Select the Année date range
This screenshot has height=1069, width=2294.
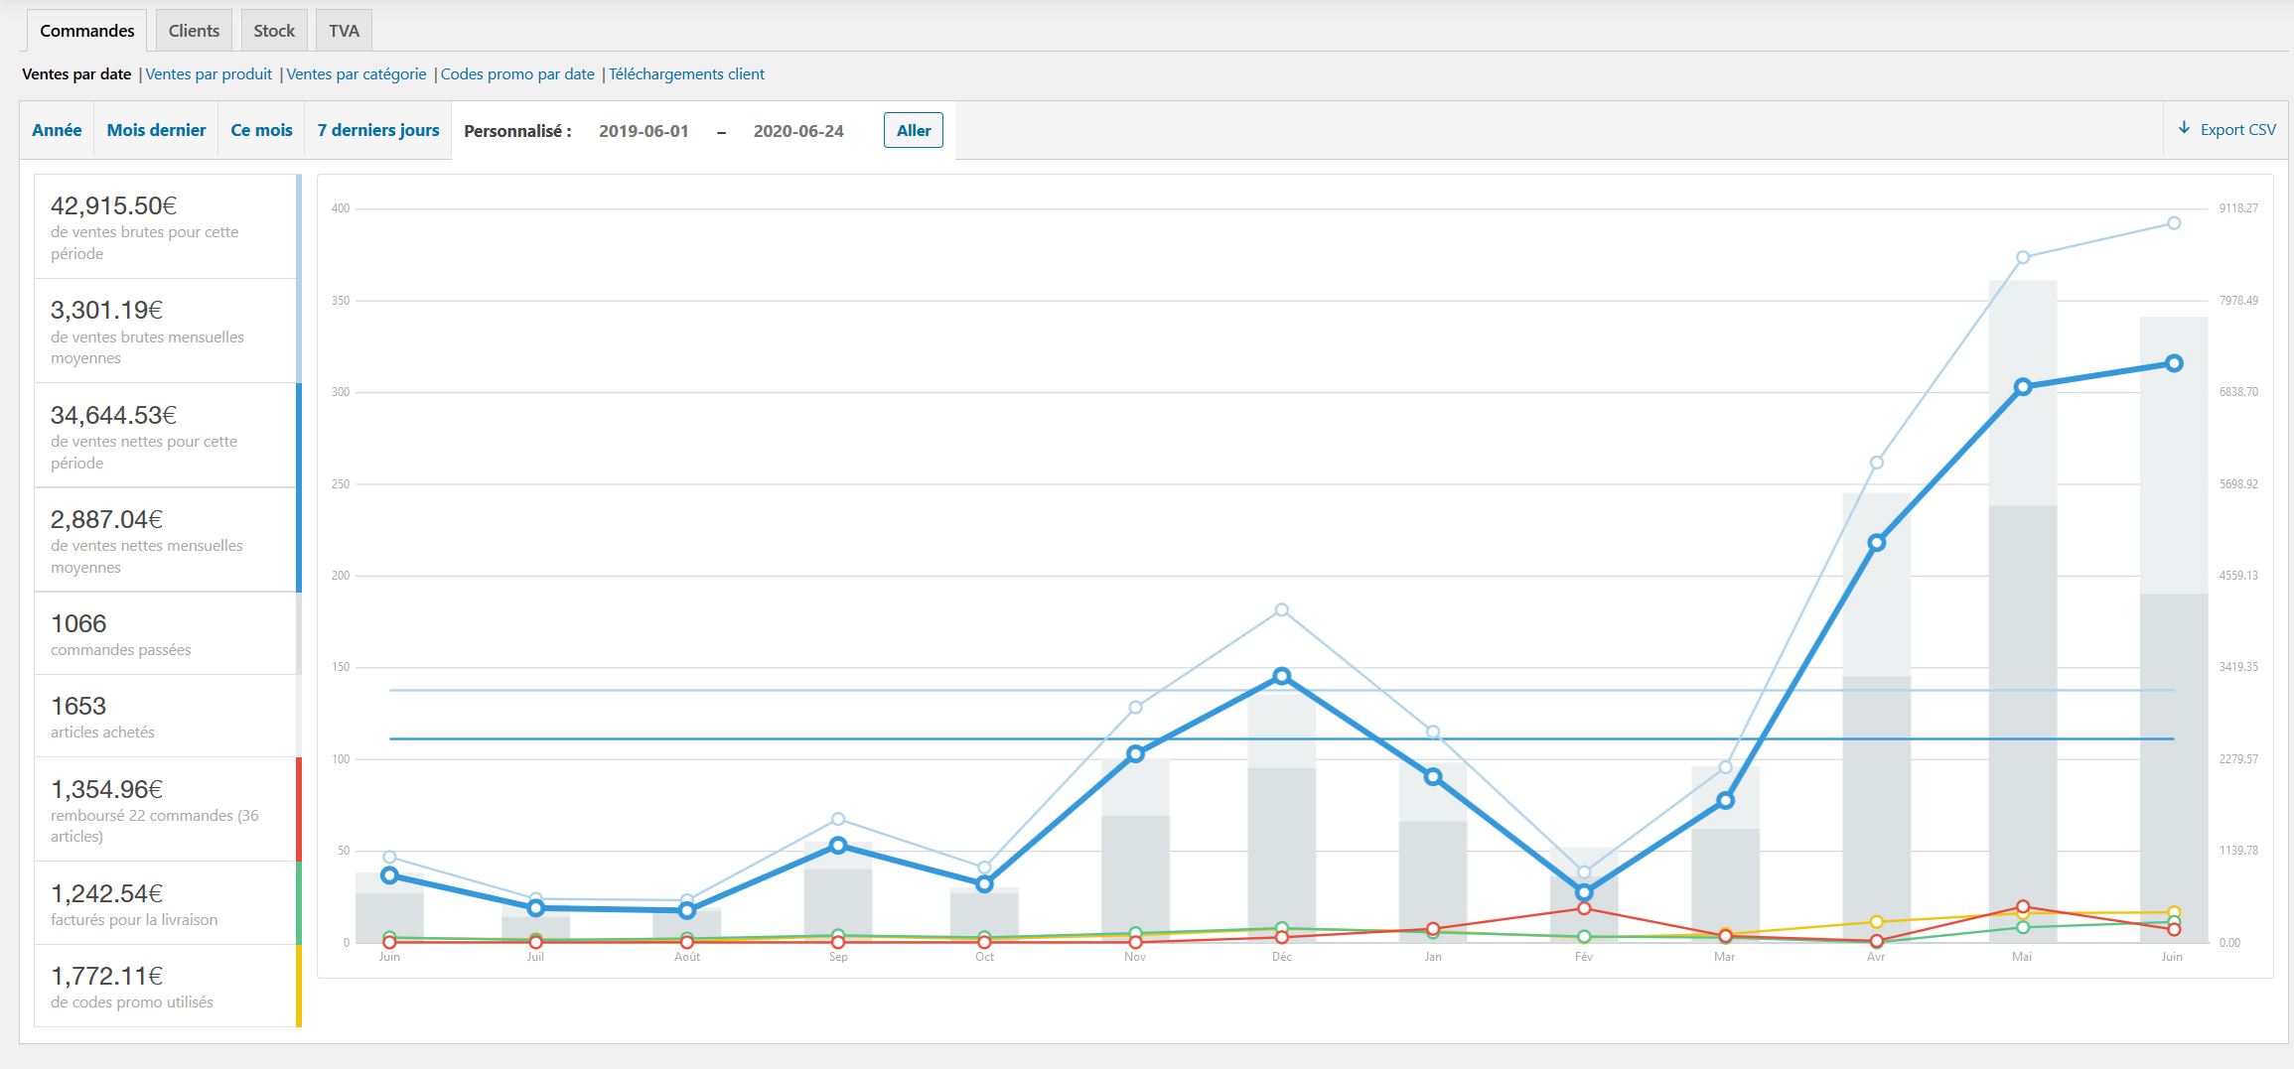click(57, 130)
